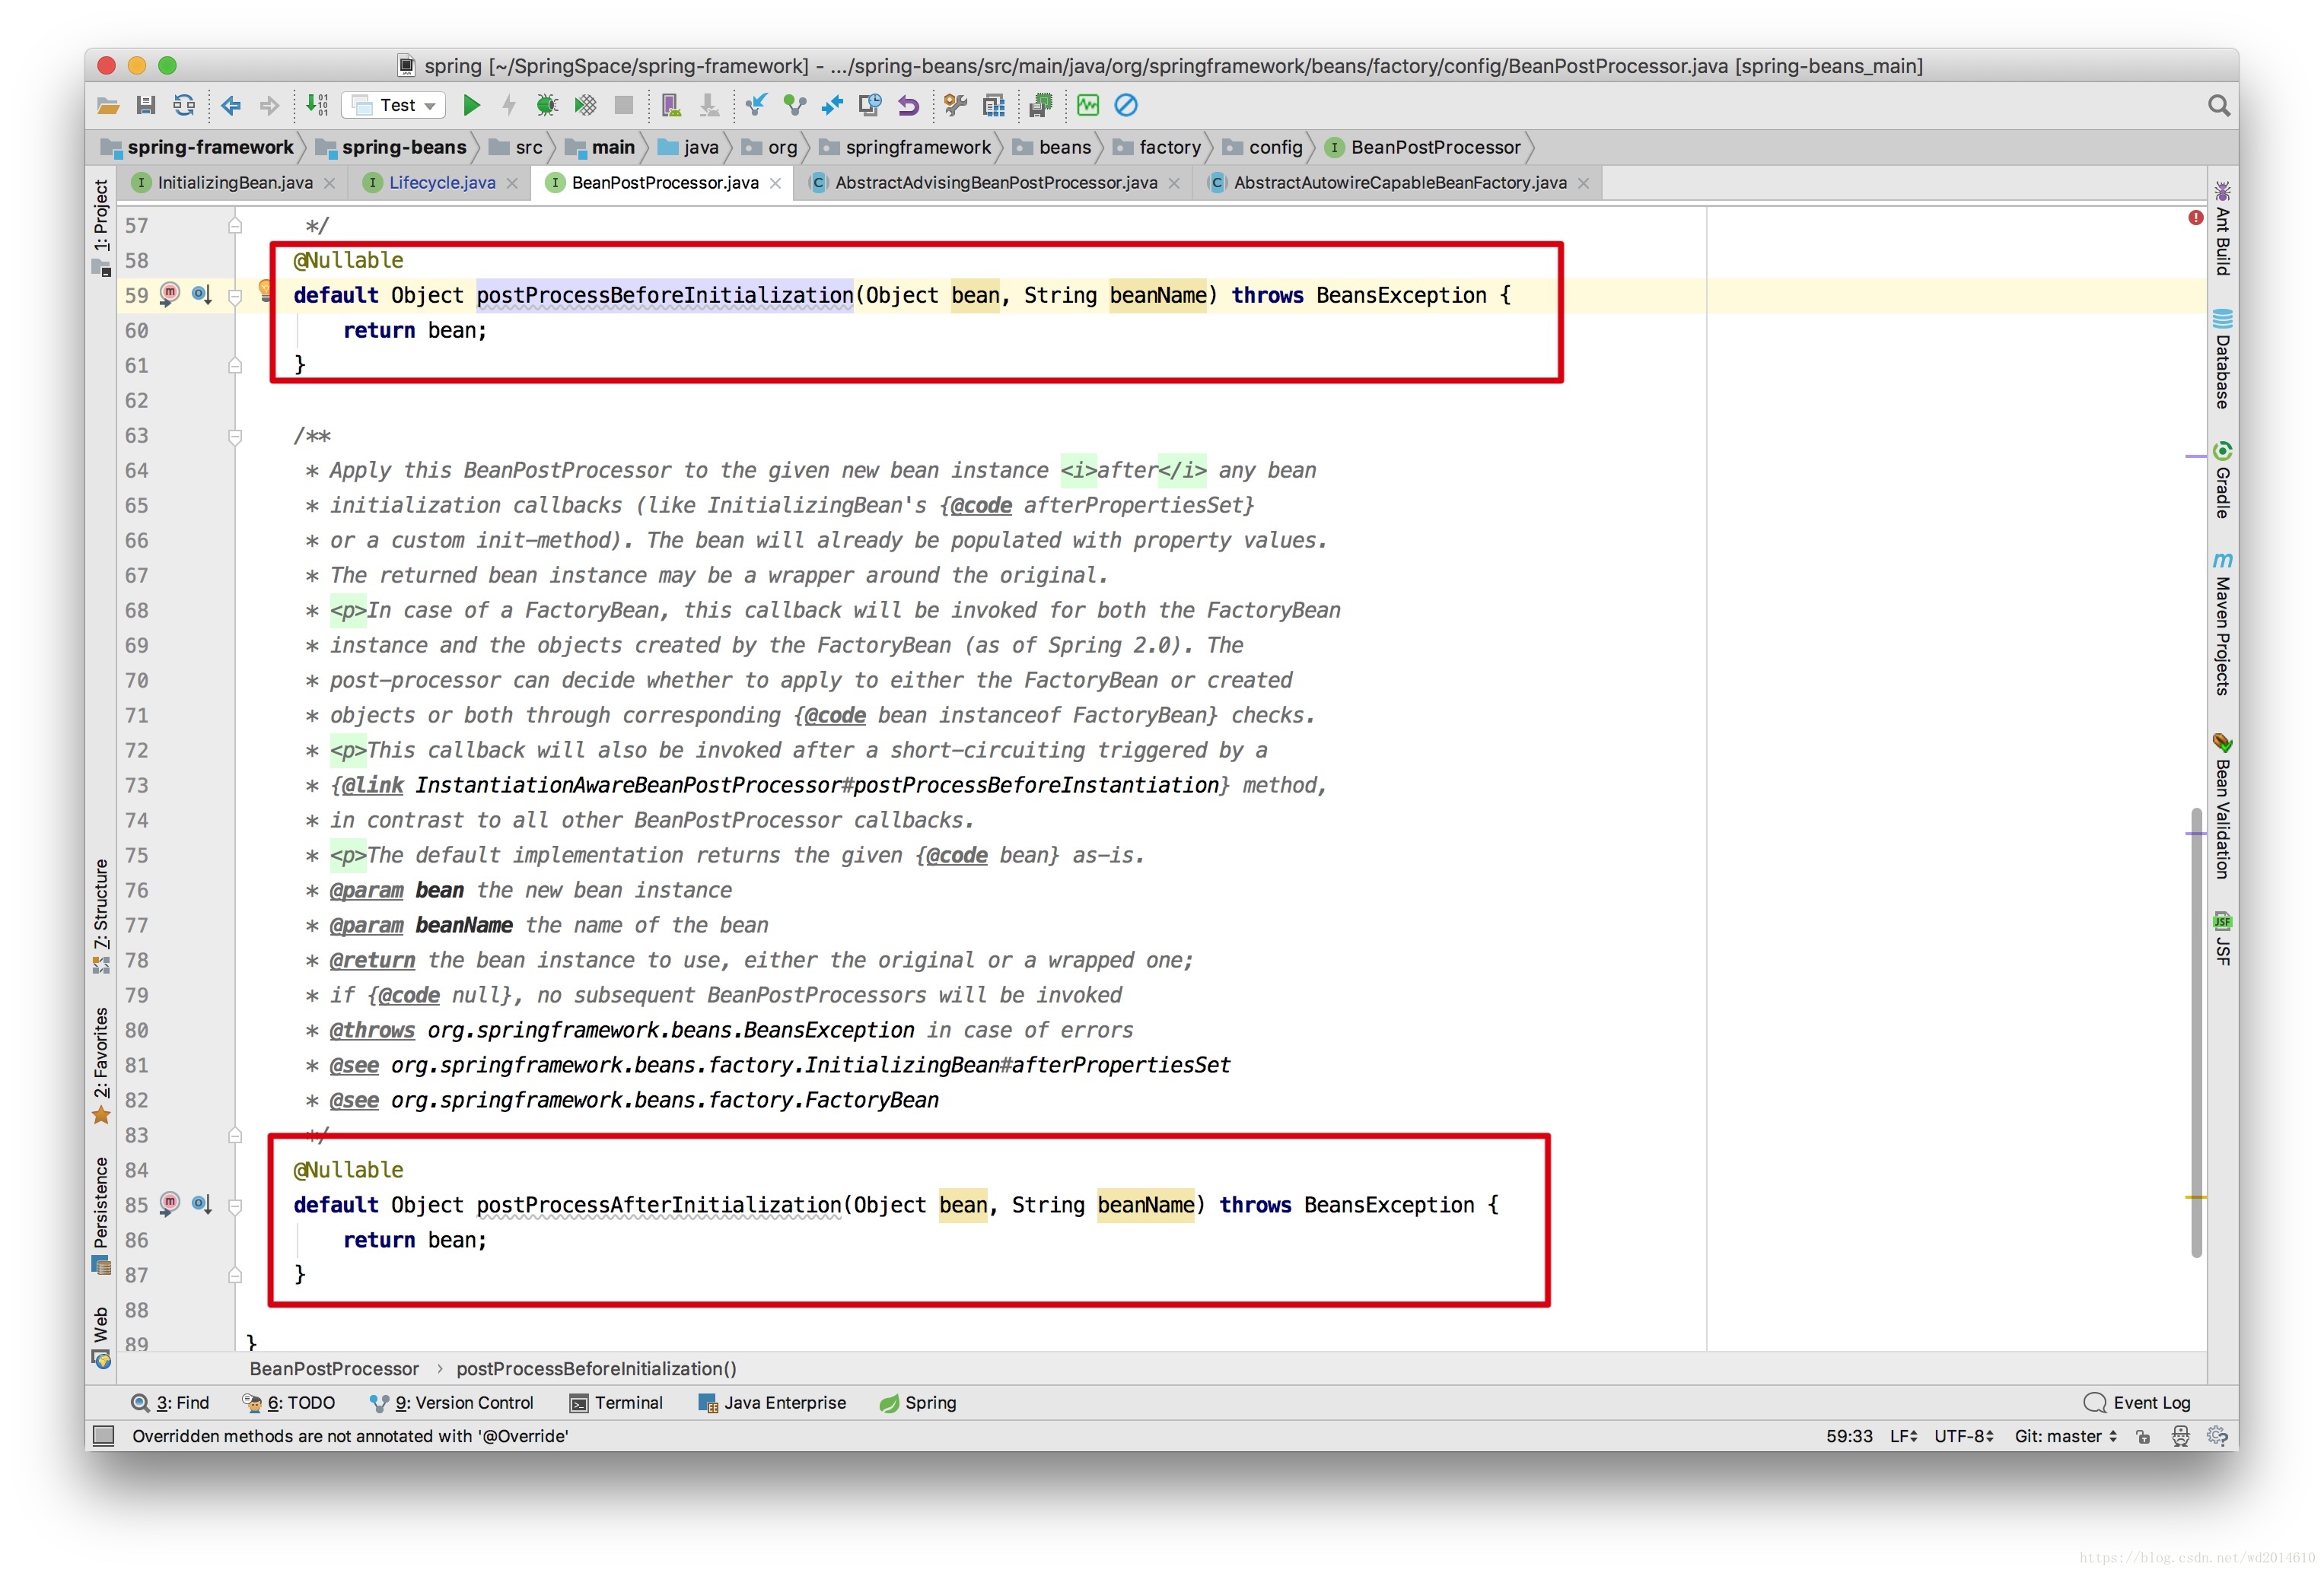Open the 6: TODO tool window

click(x=288, y=1402)
